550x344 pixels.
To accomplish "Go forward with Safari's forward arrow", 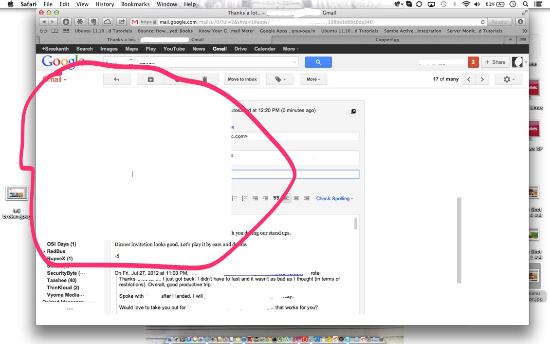I will 53,22.
